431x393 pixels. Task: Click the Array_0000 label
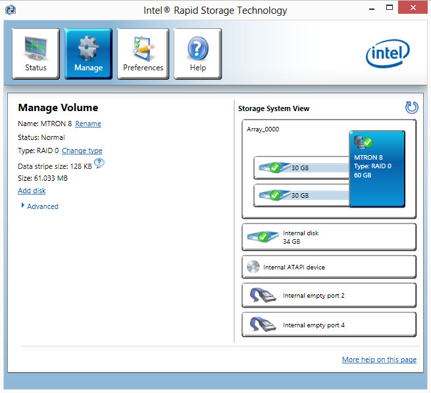click(263, 129)
